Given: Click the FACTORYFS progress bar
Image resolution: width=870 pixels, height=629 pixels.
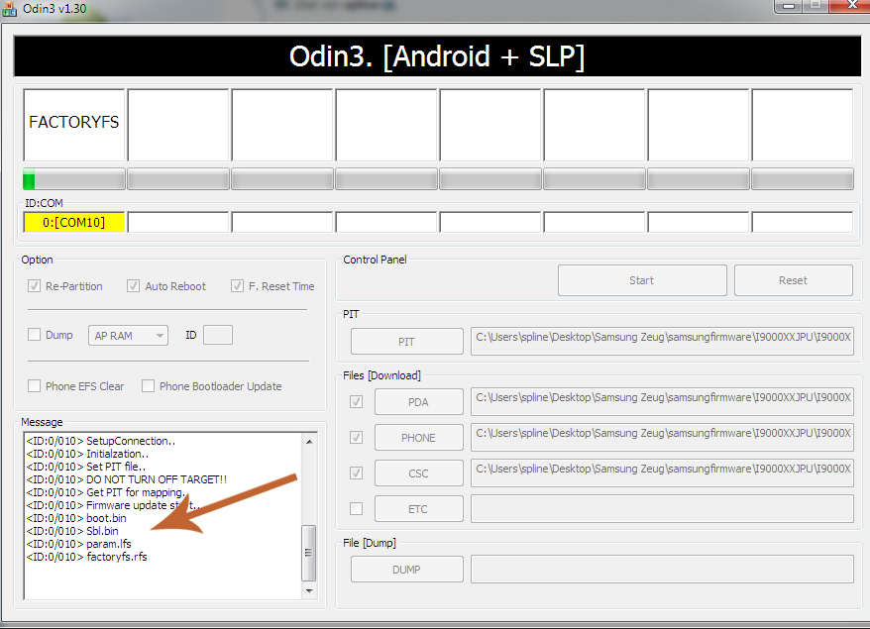Looking at the screenshot, I should pyautogui.click(x=73, y=179).
